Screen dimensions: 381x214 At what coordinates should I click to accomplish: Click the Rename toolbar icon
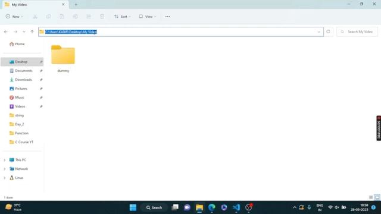76,17
